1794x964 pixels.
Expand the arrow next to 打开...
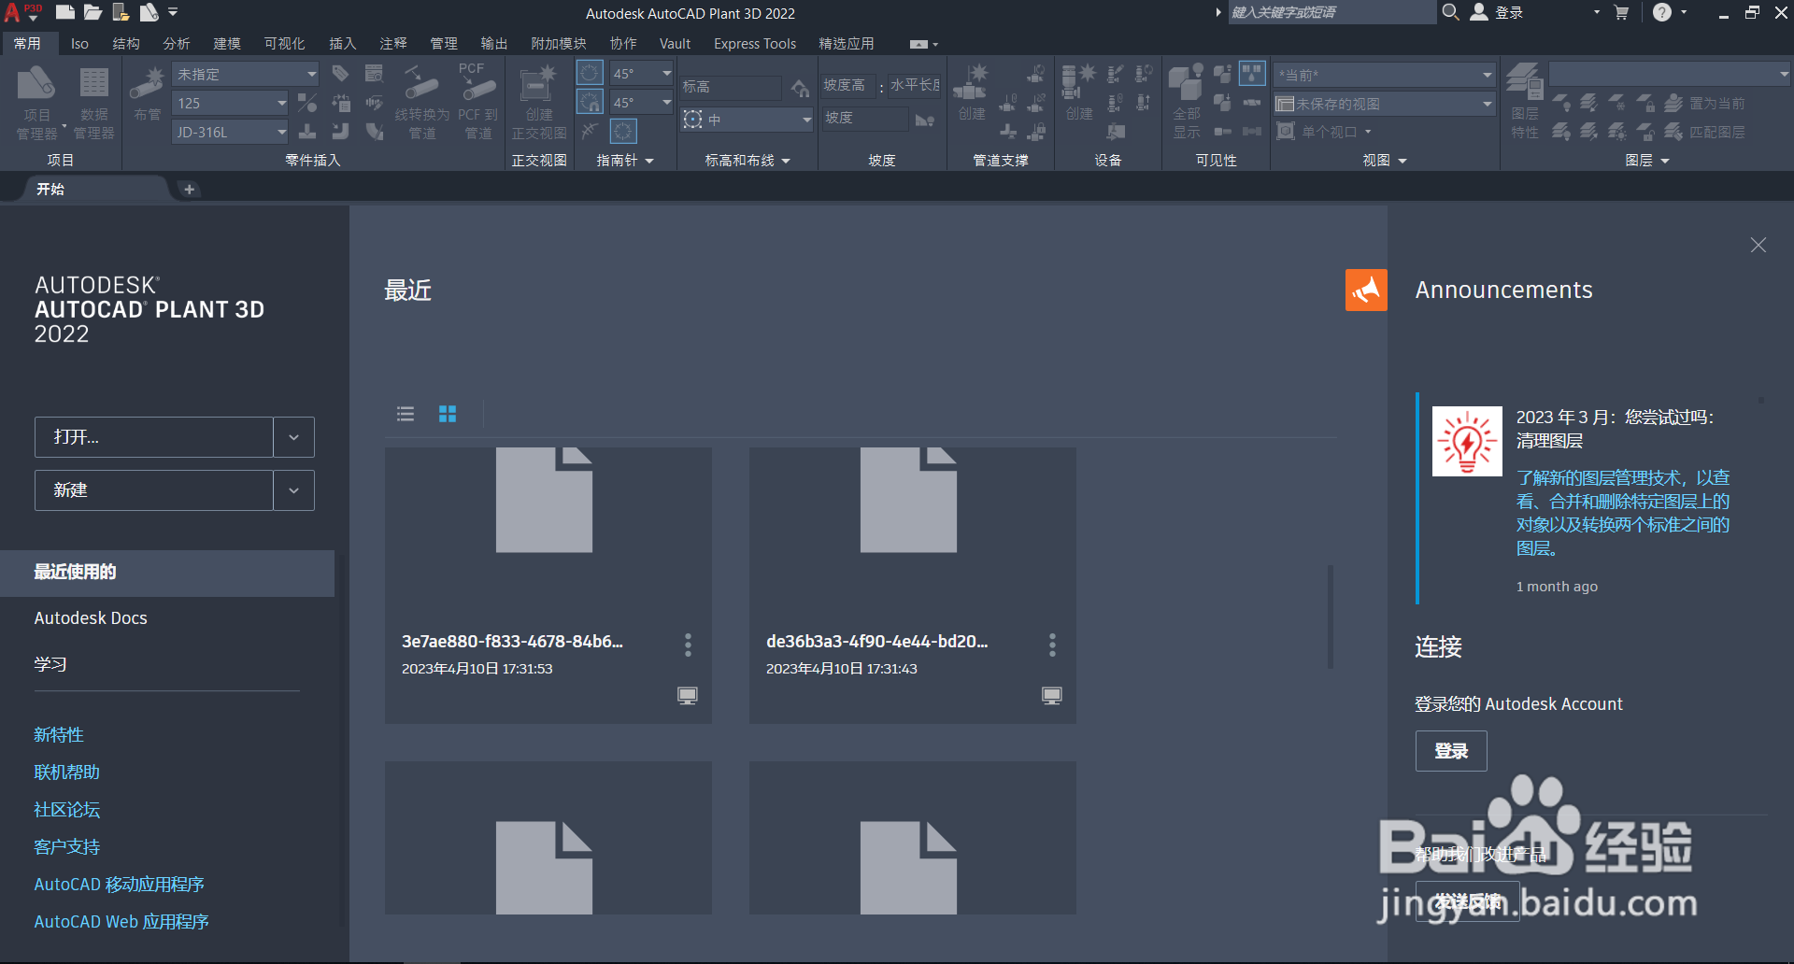click(293, 437)
